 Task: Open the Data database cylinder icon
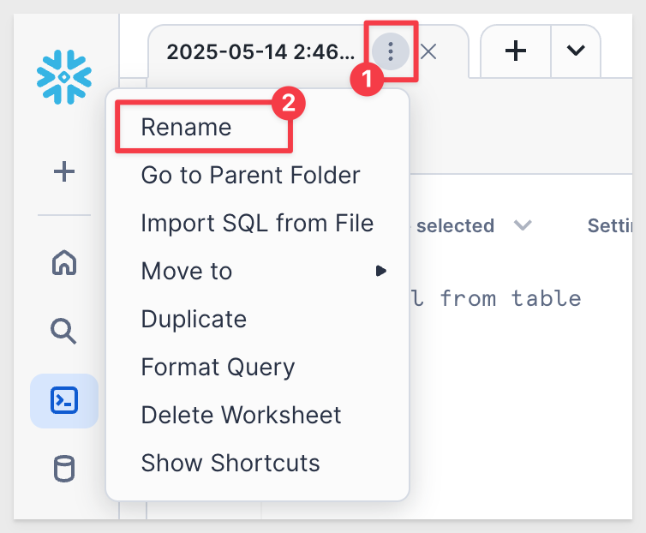pos(64,469)
